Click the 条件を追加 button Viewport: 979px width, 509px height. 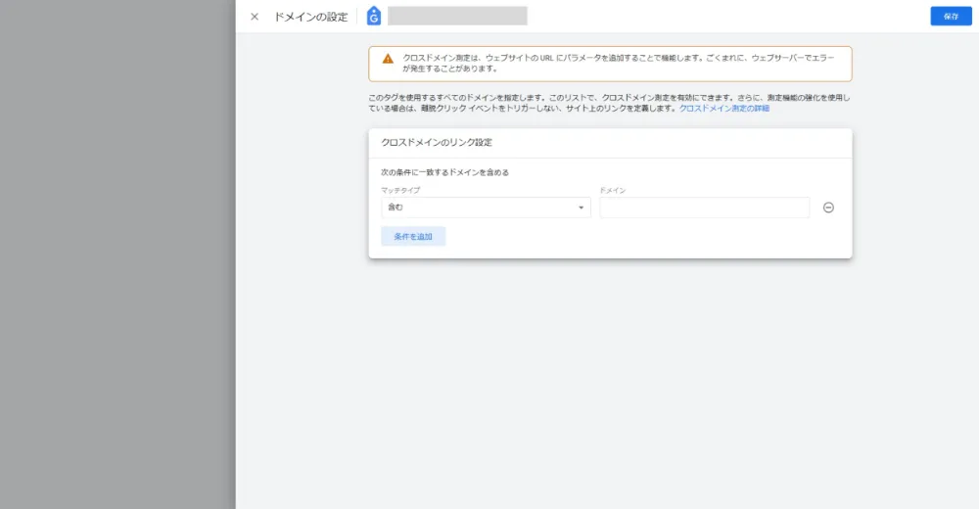pyautogui.click(x=413, y=236)
